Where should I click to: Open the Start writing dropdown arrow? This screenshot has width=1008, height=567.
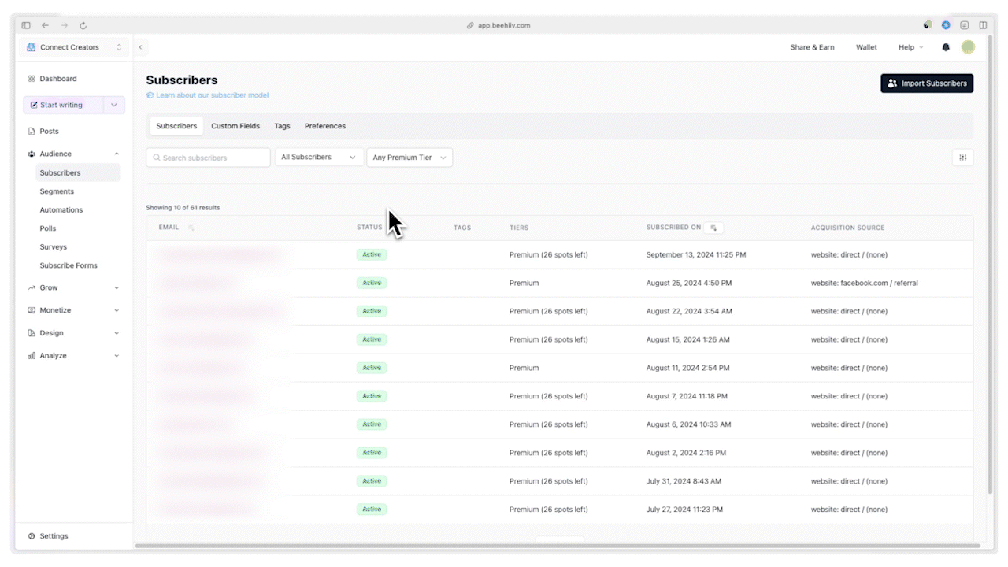click(x=114, y=105)
